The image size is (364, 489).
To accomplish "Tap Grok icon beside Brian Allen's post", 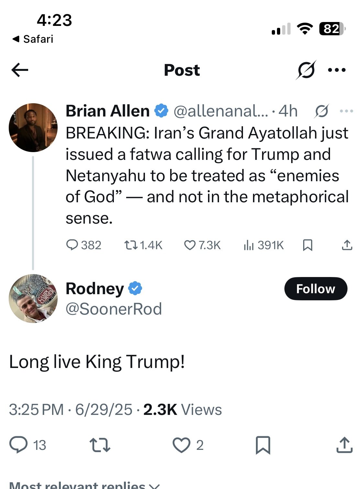I will click(322, 111).
